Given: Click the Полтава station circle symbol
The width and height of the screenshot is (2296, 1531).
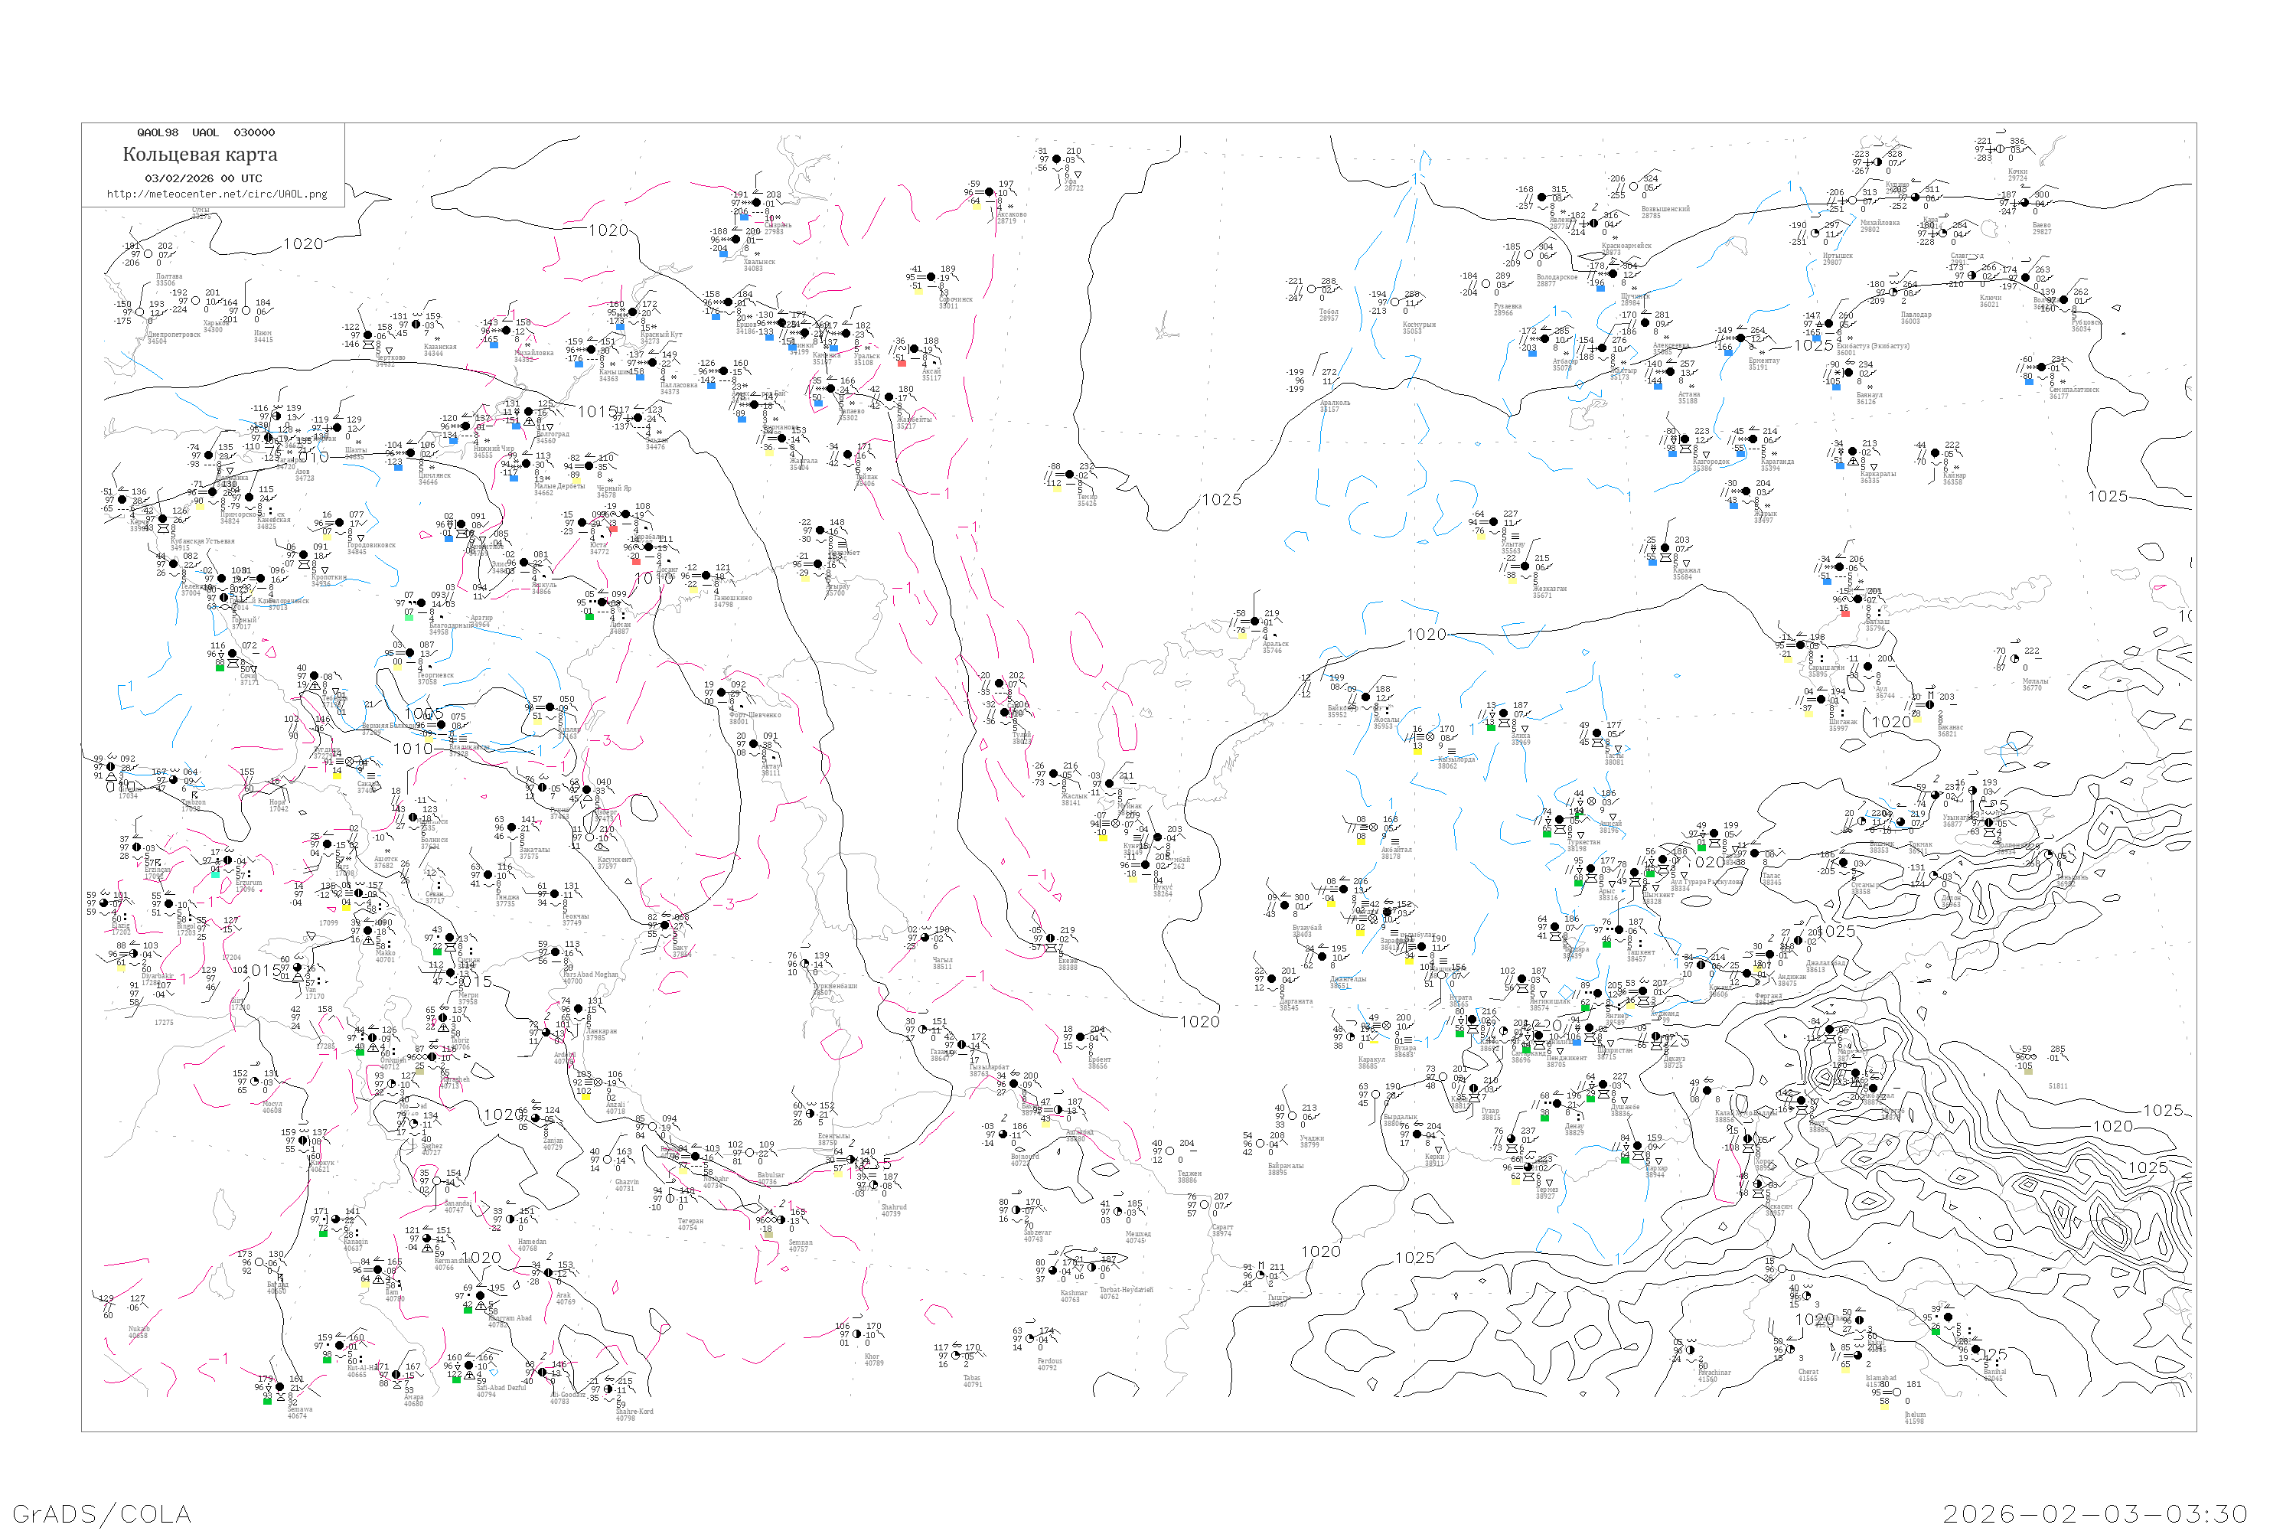Looking at the screenshot, I should (x=148, y=254).
